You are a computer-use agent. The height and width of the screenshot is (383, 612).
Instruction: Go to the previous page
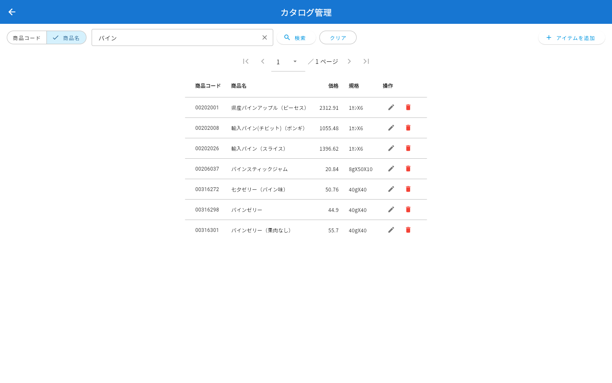click(263, 61)
